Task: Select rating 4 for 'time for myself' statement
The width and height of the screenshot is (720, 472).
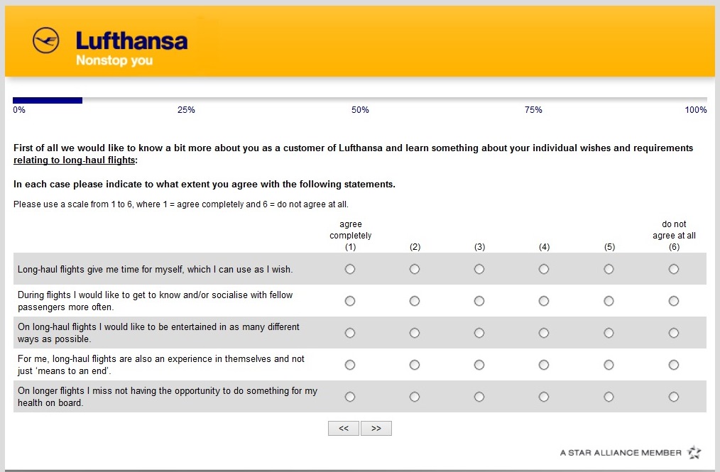Action: click(544, 269)
